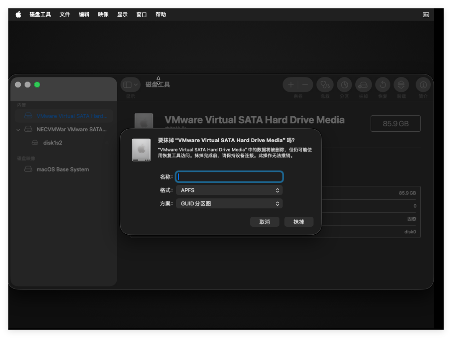Open the 映像 menu
Screen dimensions: 452x338
(103, 14)
